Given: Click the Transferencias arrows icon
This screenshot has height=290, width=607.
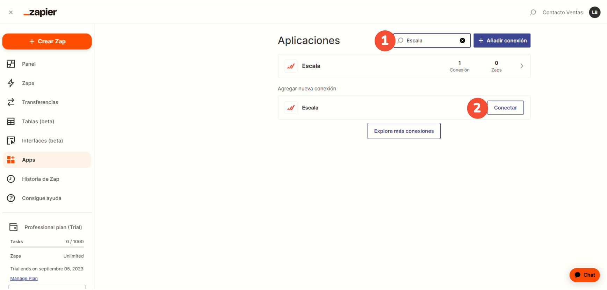Looking at the screenshot, I should coord(11,102).
